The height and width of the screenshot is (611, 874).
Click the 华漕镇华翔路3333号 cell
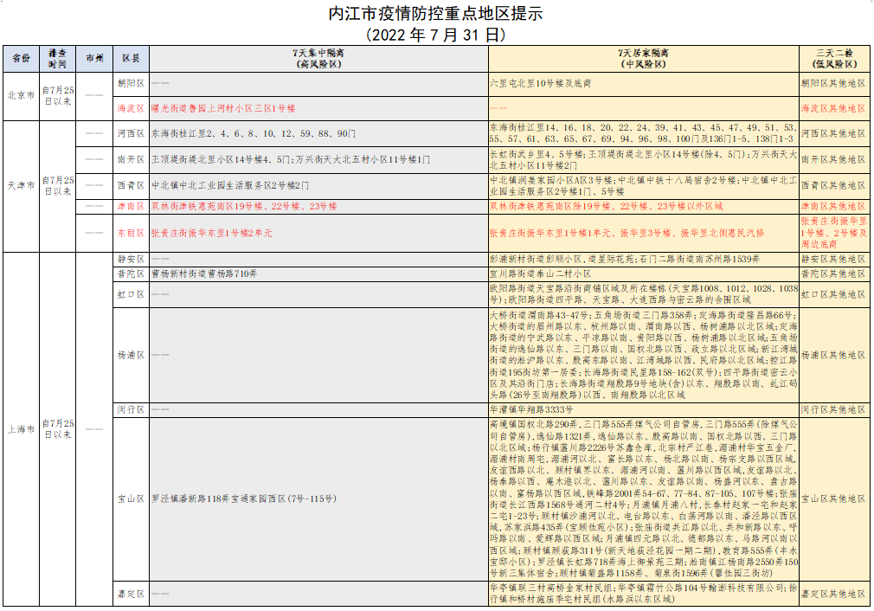531,408
